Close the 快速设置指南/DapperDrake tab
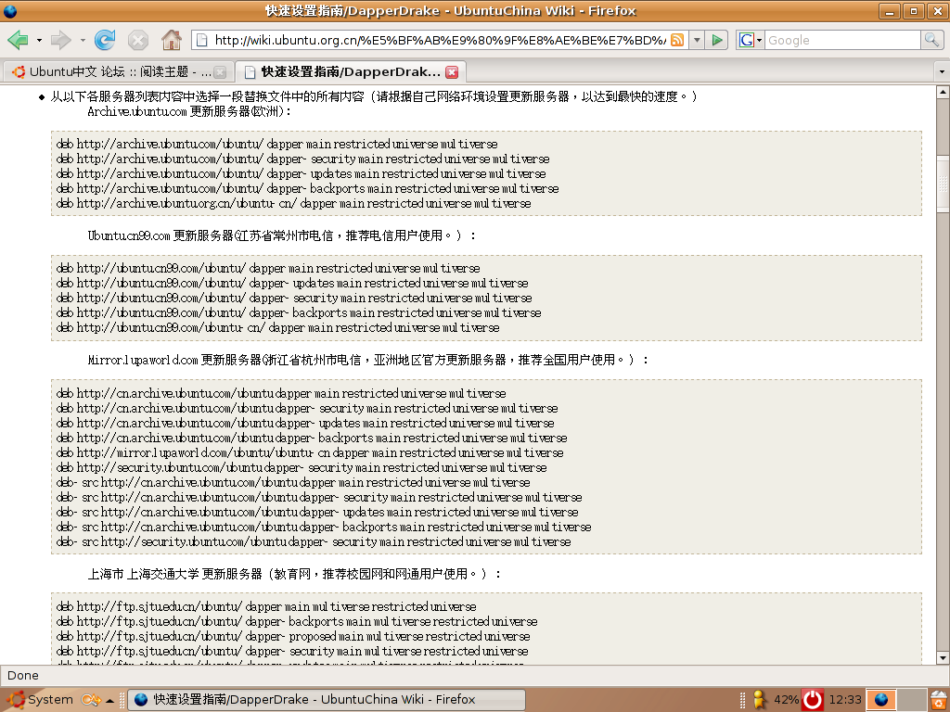Image resolution: width=950 pixels, height=712 pixels. pyautogui.click(x=452, y=72)
